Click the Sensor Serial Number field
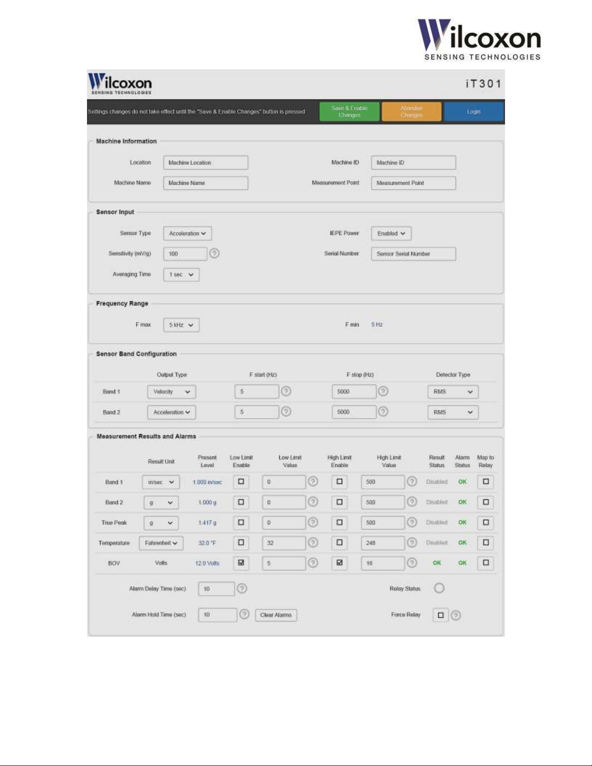This screenshot has height=766, width=592. click(x=413, y=254)
